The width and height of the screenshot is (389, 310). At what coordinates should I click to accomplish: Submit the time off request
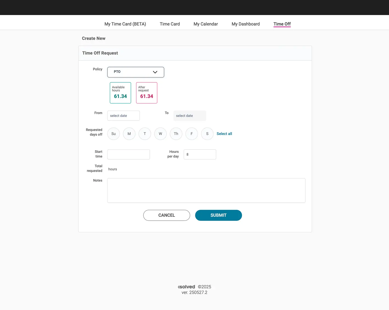(x=218, y=215)
